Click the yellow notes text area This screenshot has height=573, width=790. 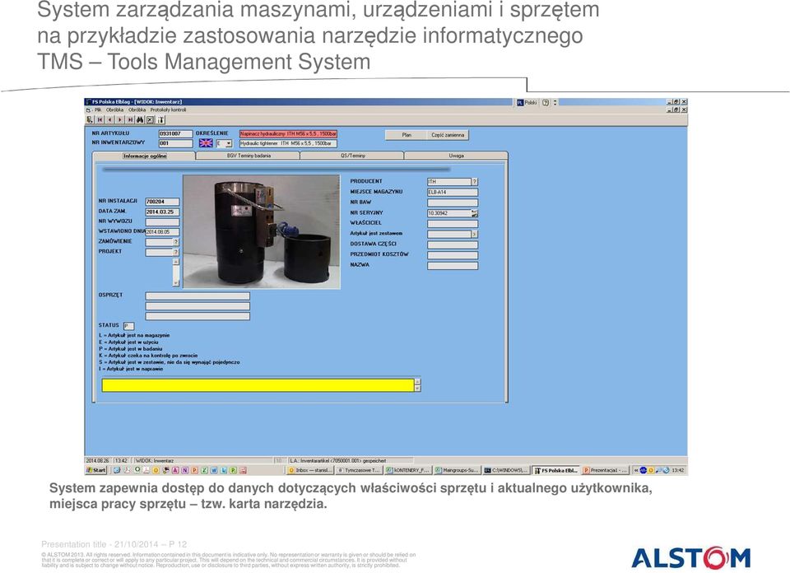coord(258,385)
